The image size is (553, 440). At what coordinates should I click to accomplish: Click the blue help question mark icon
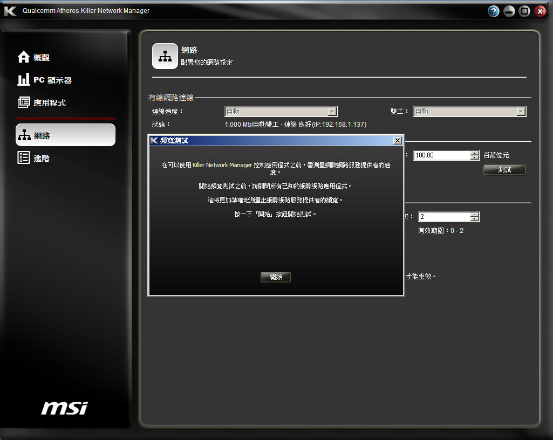tap(494, 11)
